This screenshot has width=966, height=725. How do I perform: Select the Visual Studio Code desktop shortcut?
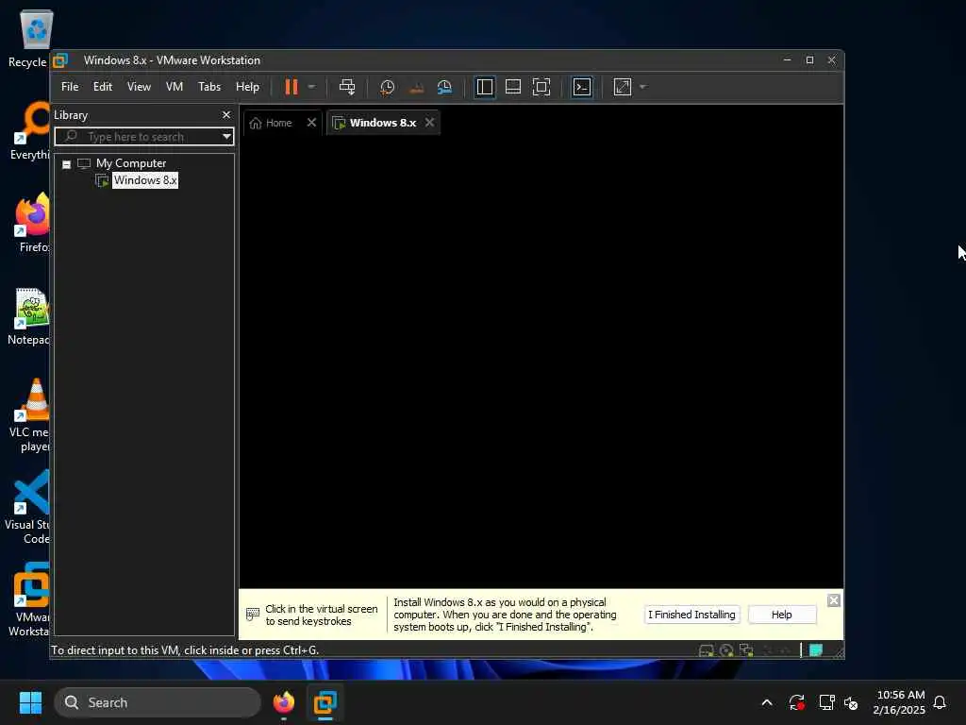click(28, 508)
